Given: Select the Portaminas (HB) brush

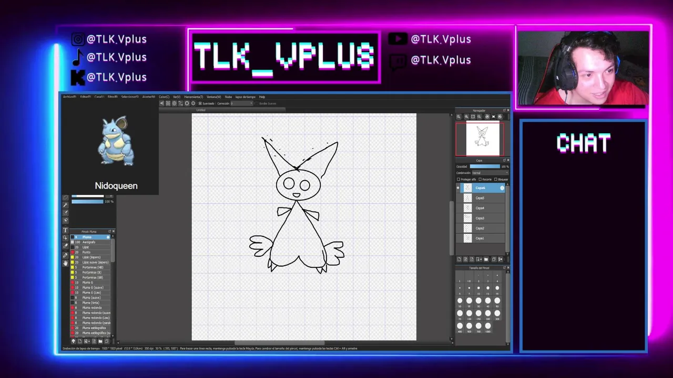Looking at the screenshot, I should click(x=90, y=267).
